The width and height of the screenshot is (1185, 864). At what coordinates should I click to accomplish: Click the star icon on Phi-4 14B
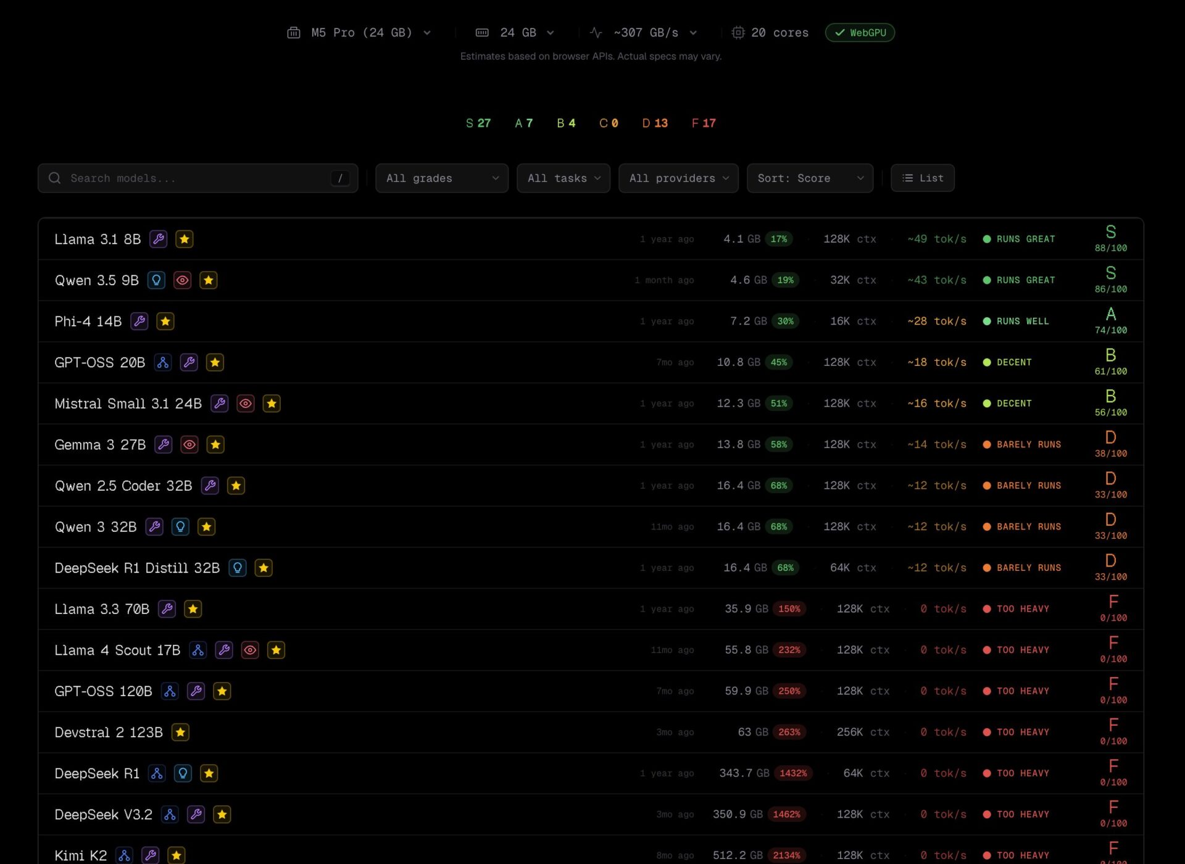coord(165,322)
